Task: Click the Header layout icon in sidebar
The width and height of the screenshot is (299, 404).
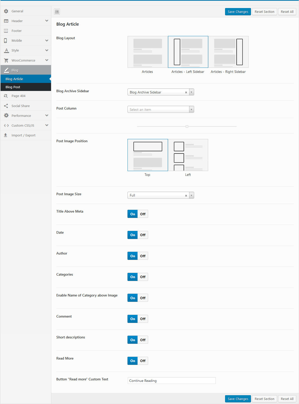Action: pos(6,21)
